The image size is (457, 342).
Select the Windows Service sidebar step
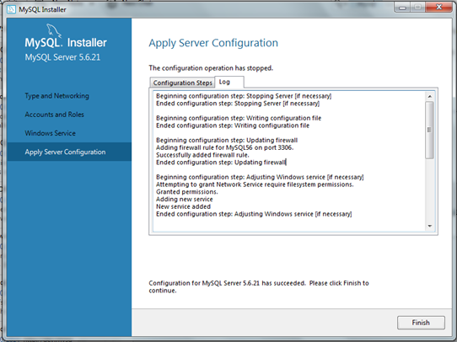[x=50, y=133]
